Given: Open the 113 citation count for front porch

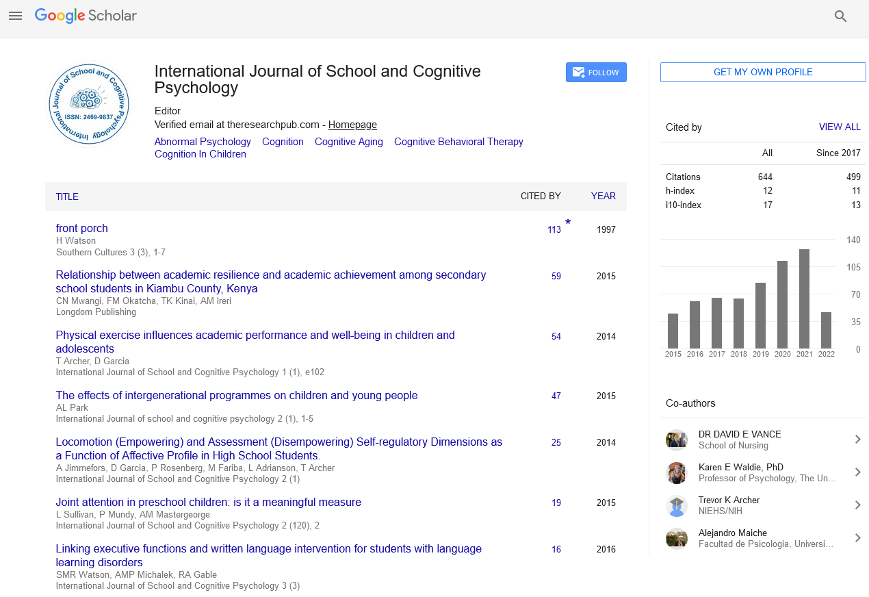Looking at the screenshot, I should (554, 230).
